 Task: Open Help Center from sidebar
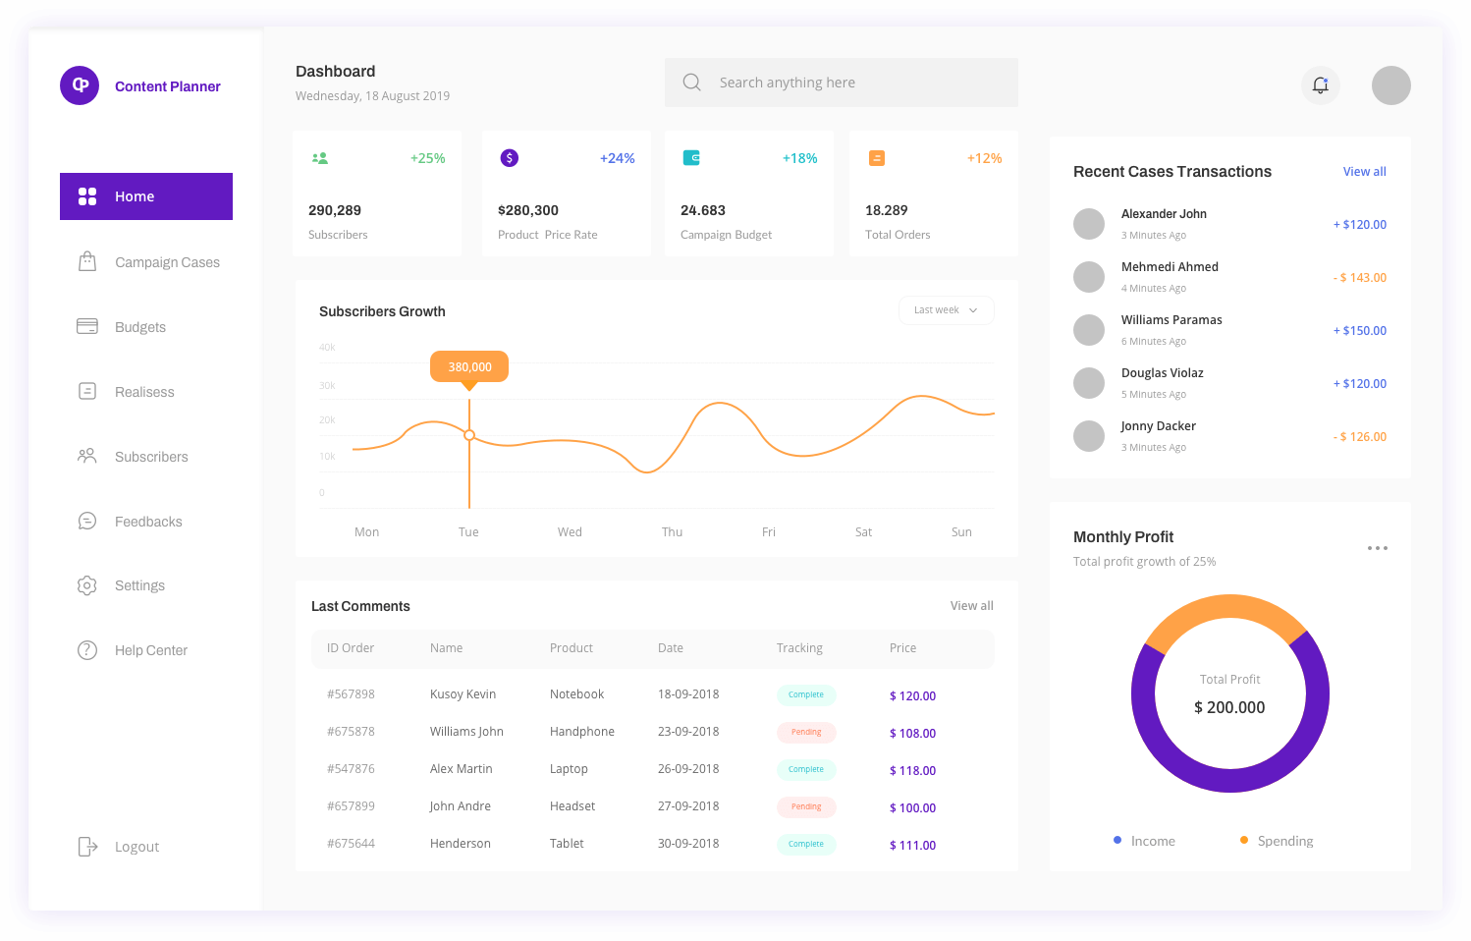tap(151, 650)
